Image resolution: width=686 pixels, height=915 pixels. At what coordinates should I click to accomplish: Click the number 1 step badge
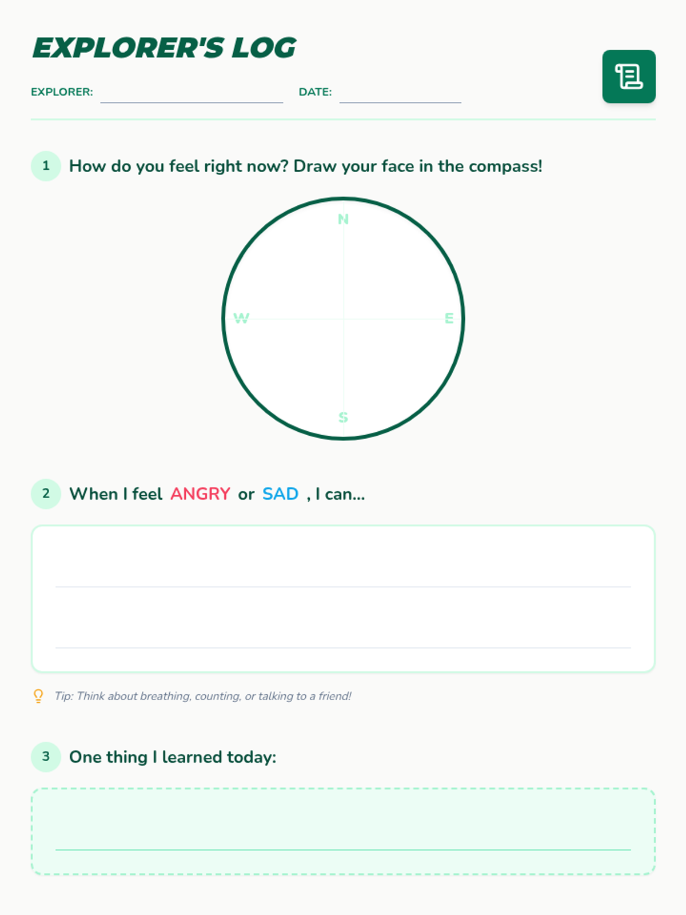click(46, 166)
